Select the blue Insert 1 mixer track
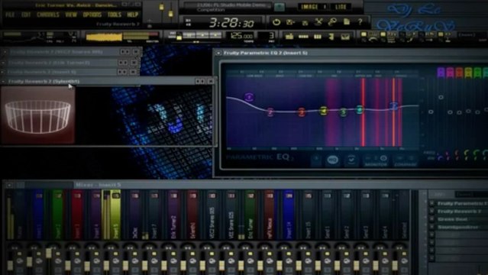This screenshot has height=275, width=488. point(38,215)
